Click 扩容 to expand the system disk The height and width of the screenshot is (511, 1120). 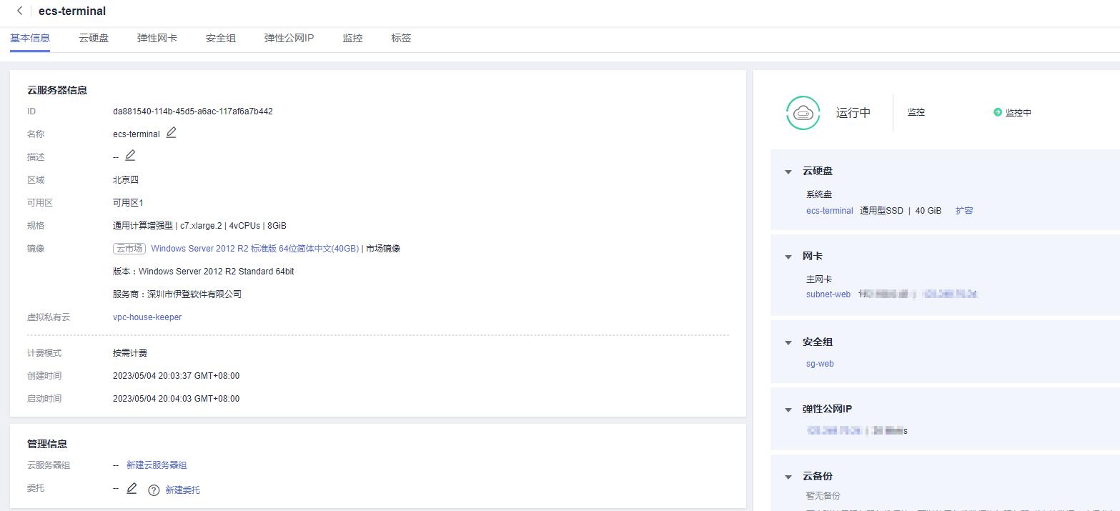click(964, 210)
